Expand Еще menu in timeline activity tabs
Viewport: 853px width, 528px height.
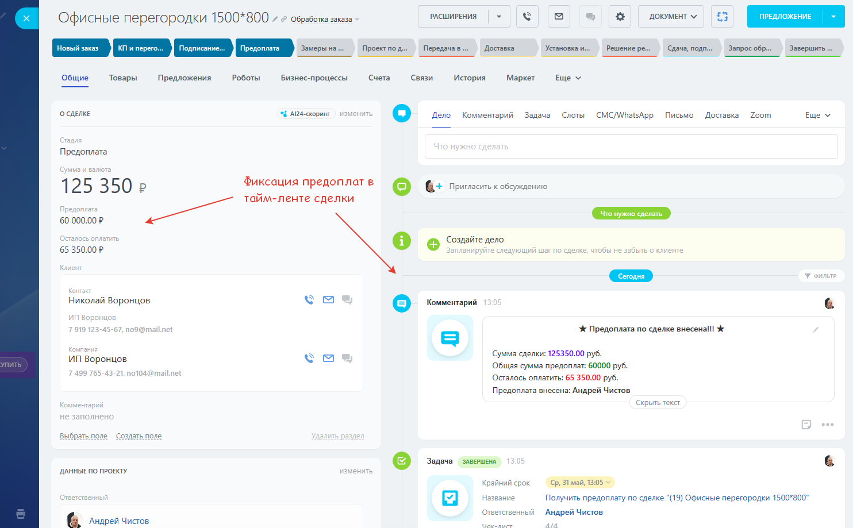[x=817, y=115]
